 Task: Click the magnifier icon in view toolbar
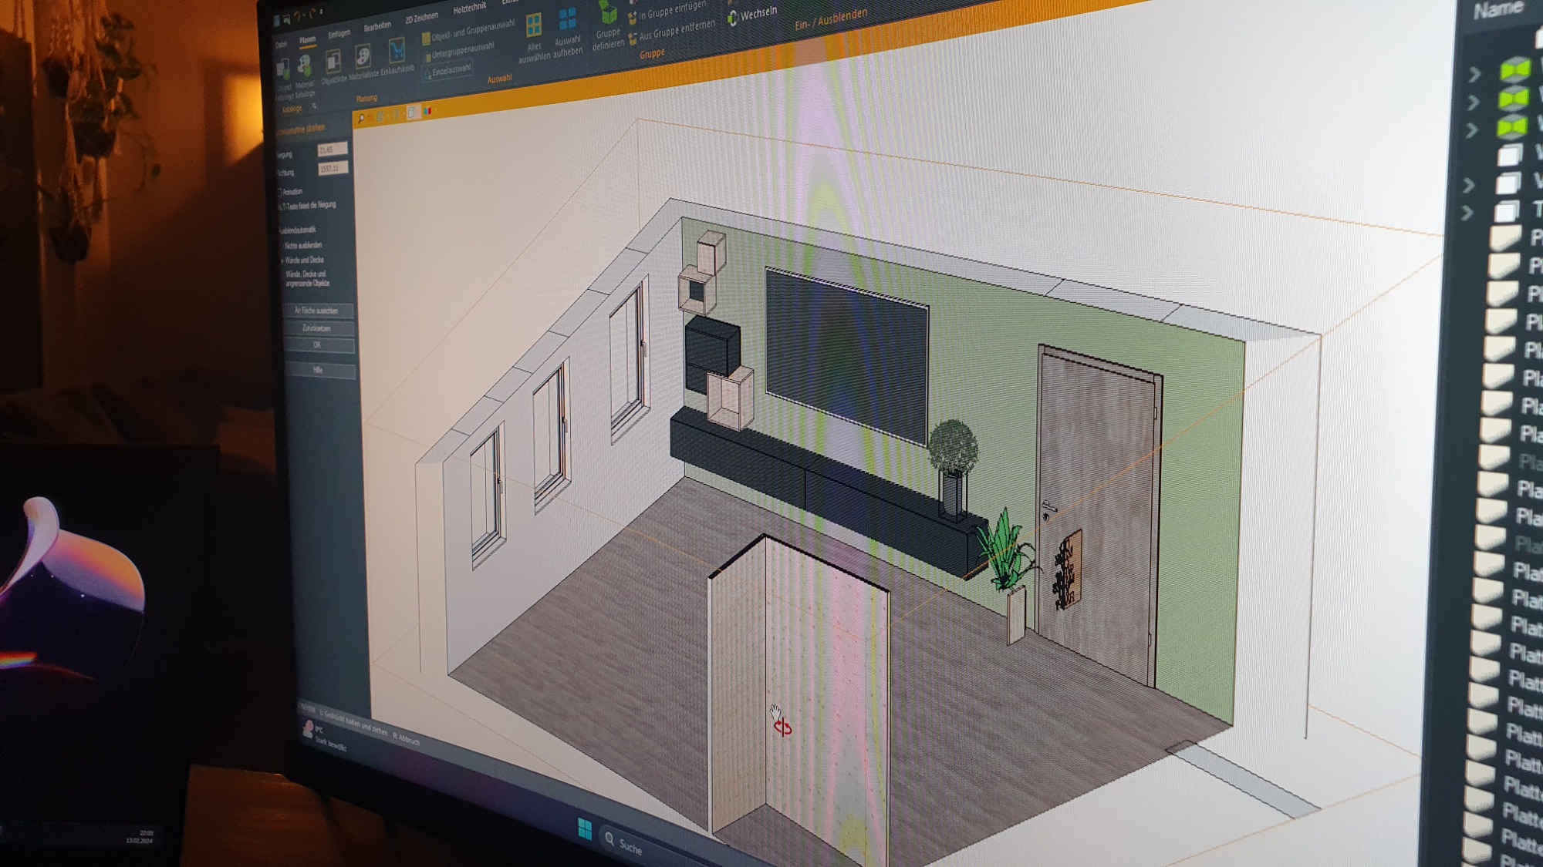[361, 119]
